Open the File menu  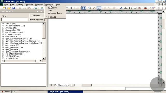tap(6, 5)
